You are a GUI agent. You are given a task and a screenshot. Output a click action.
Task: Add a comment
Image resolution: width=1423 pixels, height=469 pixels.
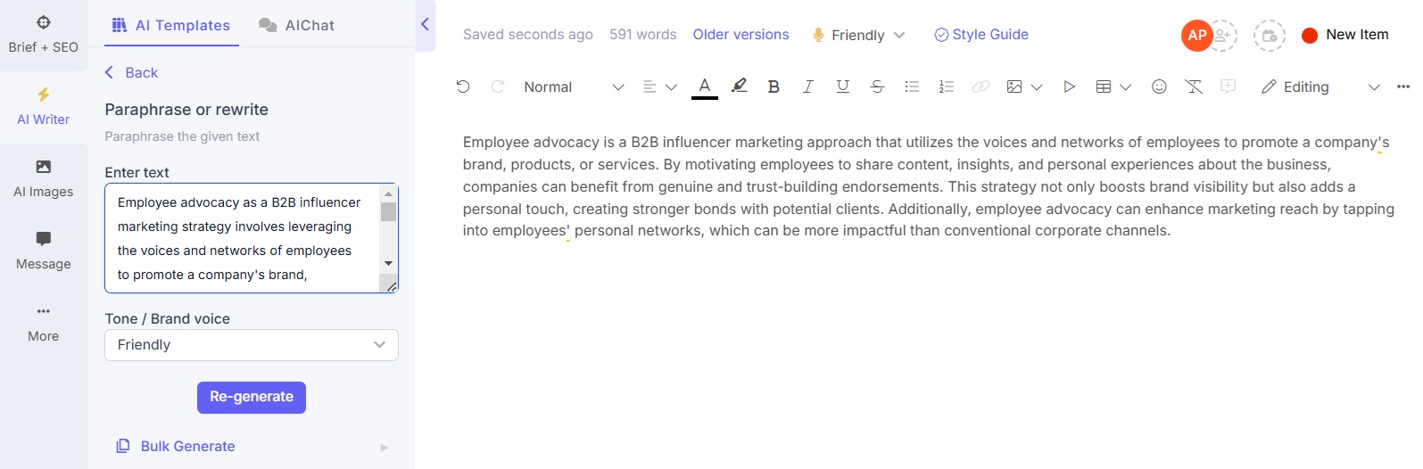[x=1229, y=86]
